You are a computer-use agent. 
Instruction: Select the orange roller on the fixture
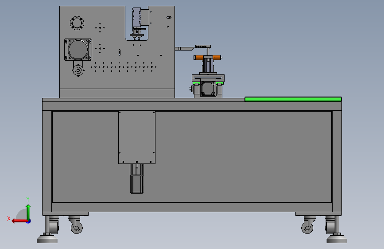pos(208,58)
